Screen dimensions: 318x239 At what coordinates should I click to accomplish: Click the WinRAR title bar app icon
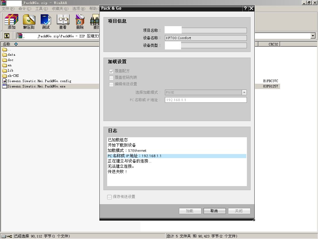(3, 3)
